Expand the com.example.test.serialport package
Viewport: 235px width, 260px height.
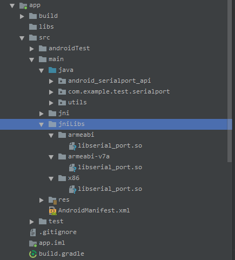point(51,92)
